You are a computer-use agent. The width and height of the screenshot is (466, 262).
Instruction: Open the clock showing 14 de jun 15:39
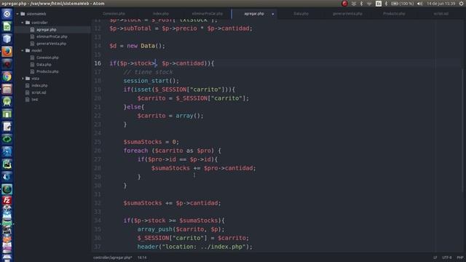point(441,4)
